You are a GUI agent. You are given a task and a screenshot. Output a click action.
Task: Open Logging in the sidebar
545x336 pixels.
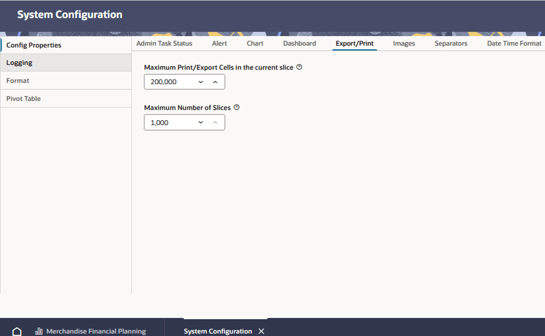(x=66, y=63)
